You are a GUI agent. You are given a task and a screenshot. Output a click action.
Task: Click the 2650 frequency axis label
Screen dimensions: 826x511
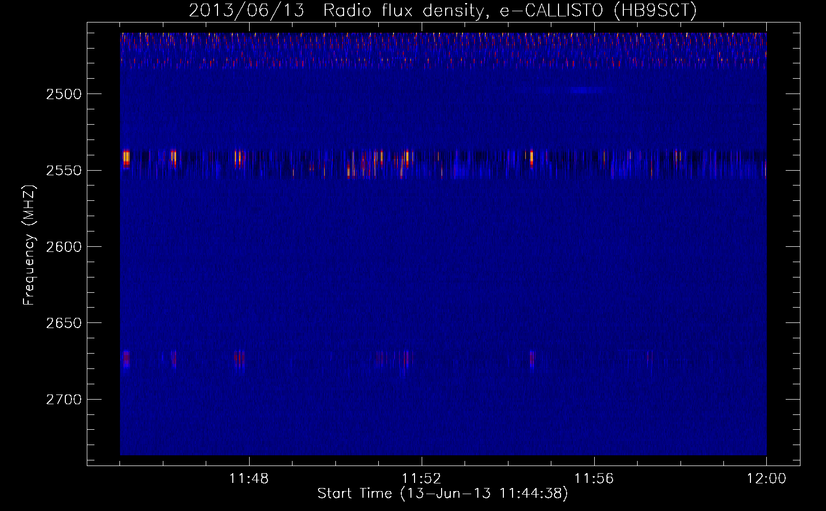tap(64, 323)
